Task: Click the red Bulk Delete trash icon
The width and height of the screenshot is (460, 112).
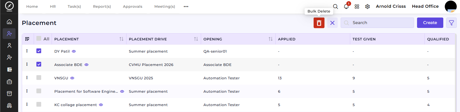Action: (x=319, y=23)
